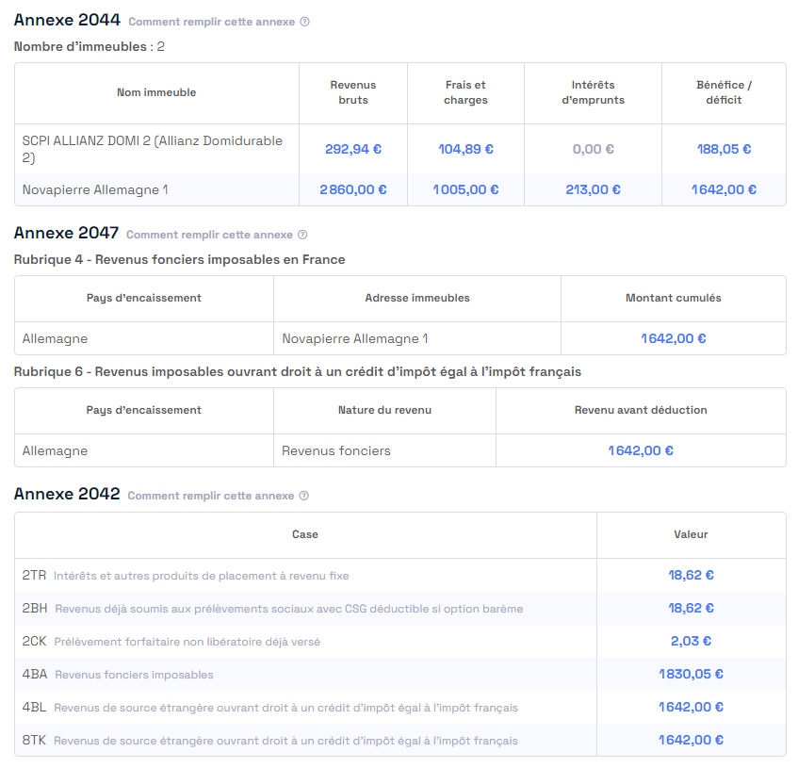
Task: Select the 188,05 € bénéfice value
Action: (x=724, y=149)
